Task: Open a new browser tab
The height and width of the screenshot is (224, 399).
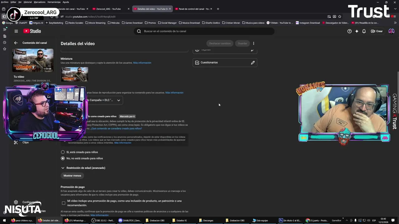Action: coord(218,9)
